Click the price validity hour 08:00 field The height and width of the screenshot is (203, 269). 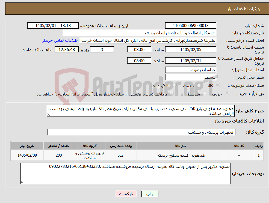click(x=139, y=61)
